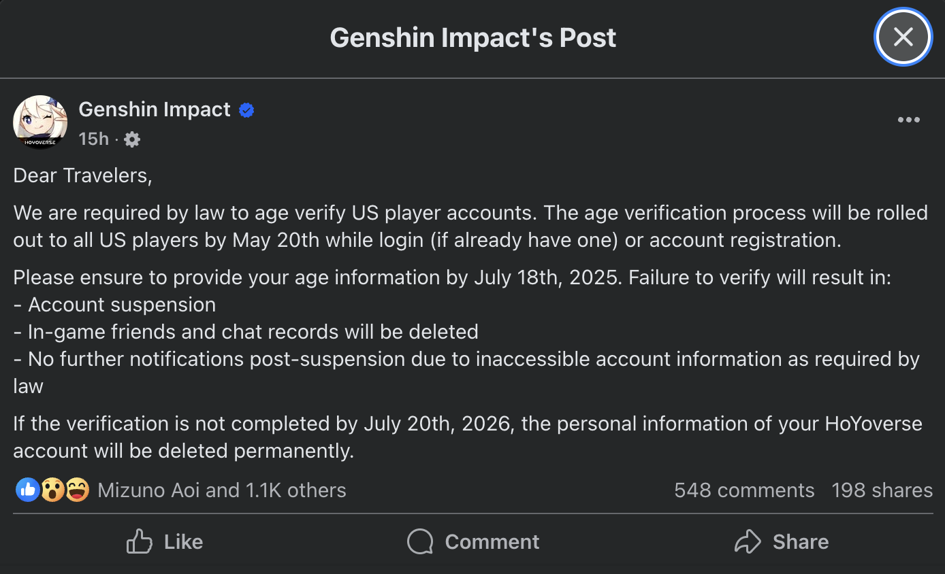Image resolution: width=945 pixels, height=574 pixels.
Task: View the 198 shares list
Action: [x=882, y=490]
